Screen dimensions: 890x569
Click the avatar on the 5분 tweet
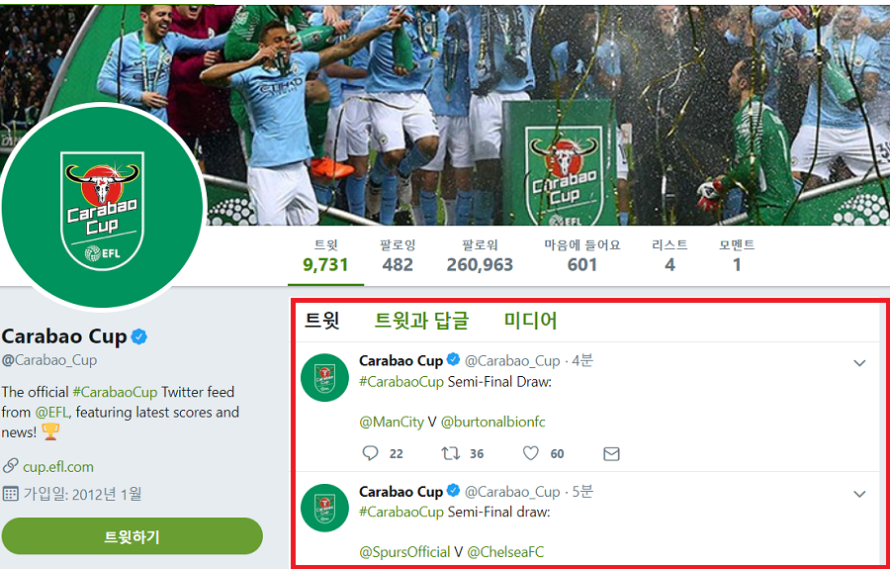point(324,508)
